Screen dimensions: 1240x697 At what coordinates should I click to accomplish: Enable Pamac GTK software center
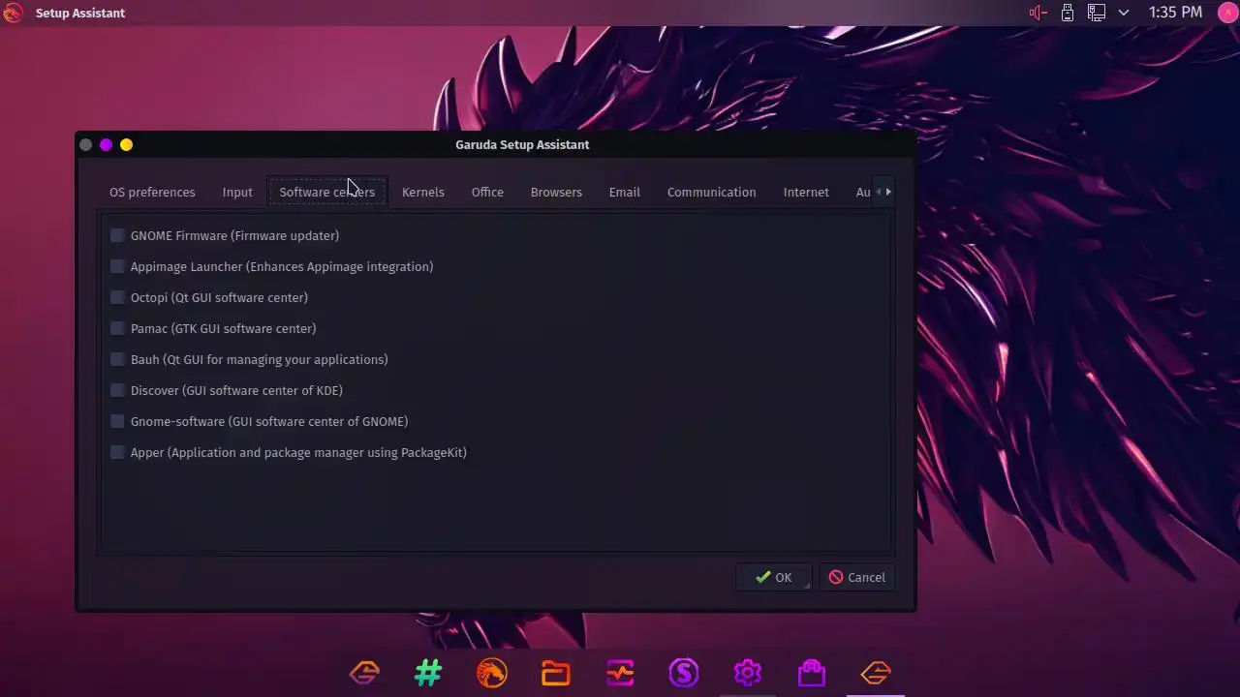pos(117,328)
